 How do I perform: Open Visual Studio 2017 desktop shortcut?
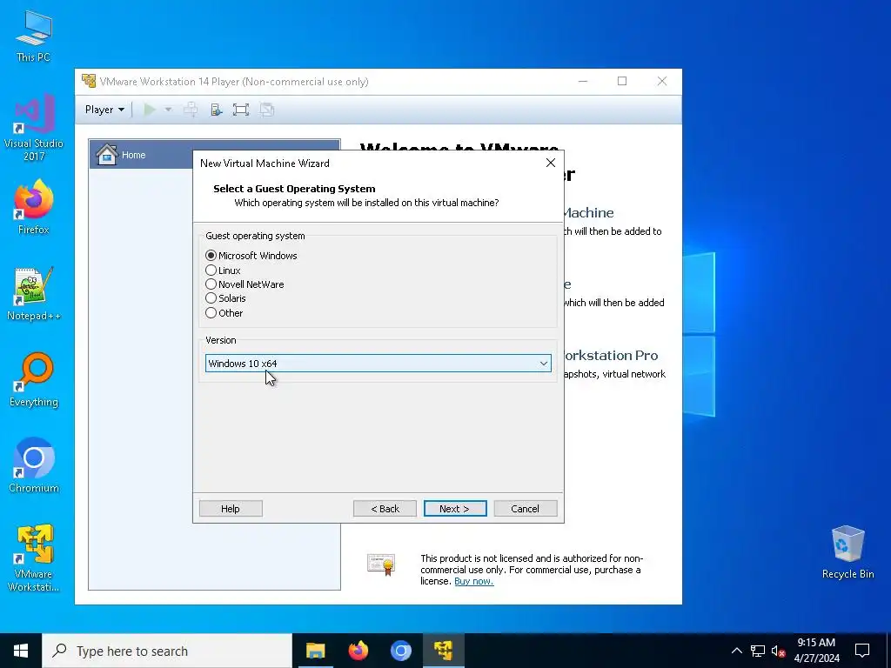(34, 127)
